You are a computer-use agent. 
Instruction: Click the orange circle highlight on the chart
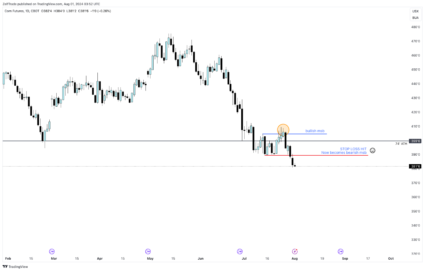coord(283,130)
